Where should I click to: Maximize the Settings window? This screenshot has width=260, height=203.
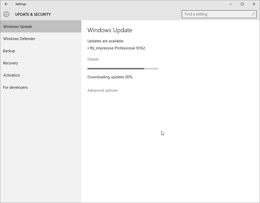[242, 4]
